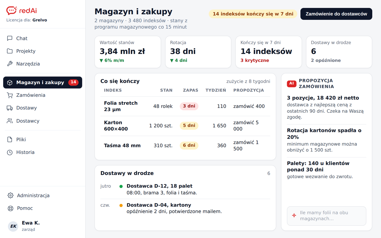The image size is (381, 238).
Task: Click the 3 dni stock badge
Action: pyautogui.click(x=189, y=106)
